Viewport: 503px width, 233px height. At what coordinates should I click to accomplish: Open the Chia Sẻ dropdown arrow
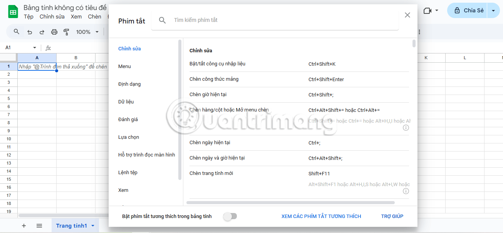(x=493, y=10)
